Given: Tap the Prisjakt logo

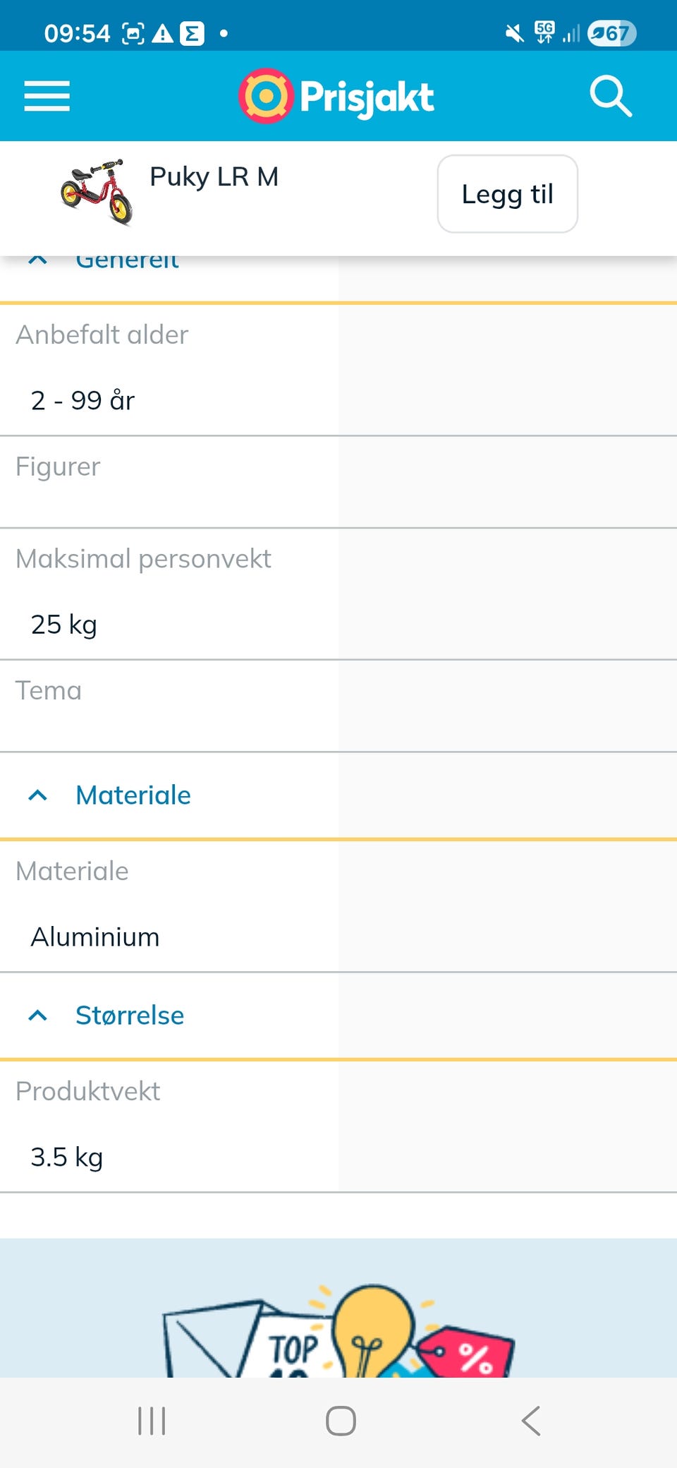Looking at the screenshot, I should pos(336,96).
